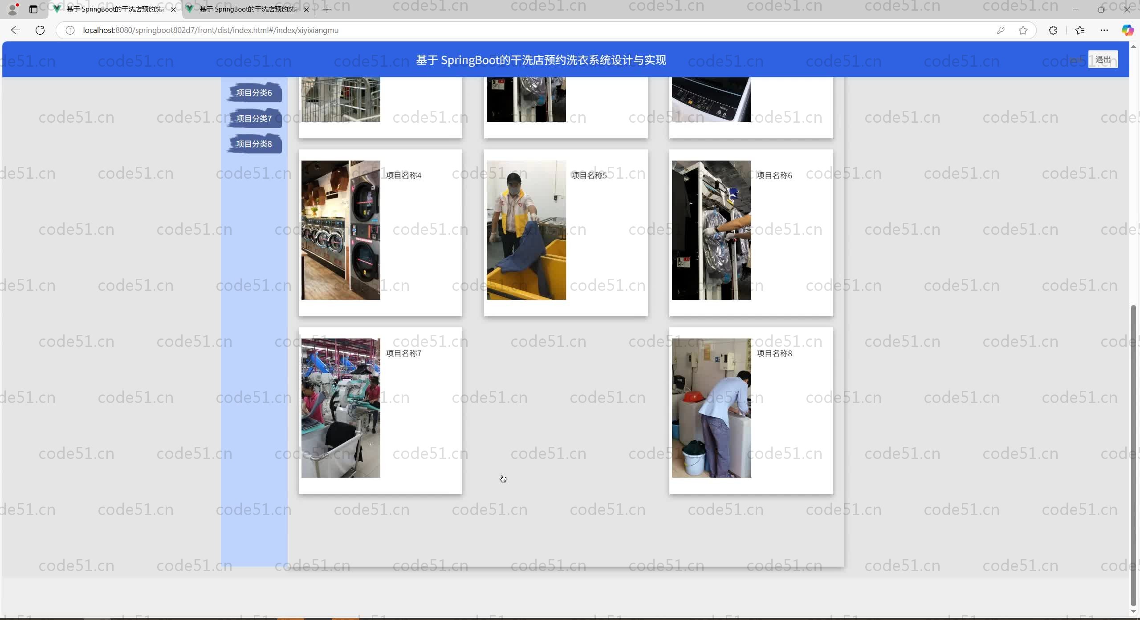
Task: Select category 项目分类6
Action: click(x=254, y=93)
